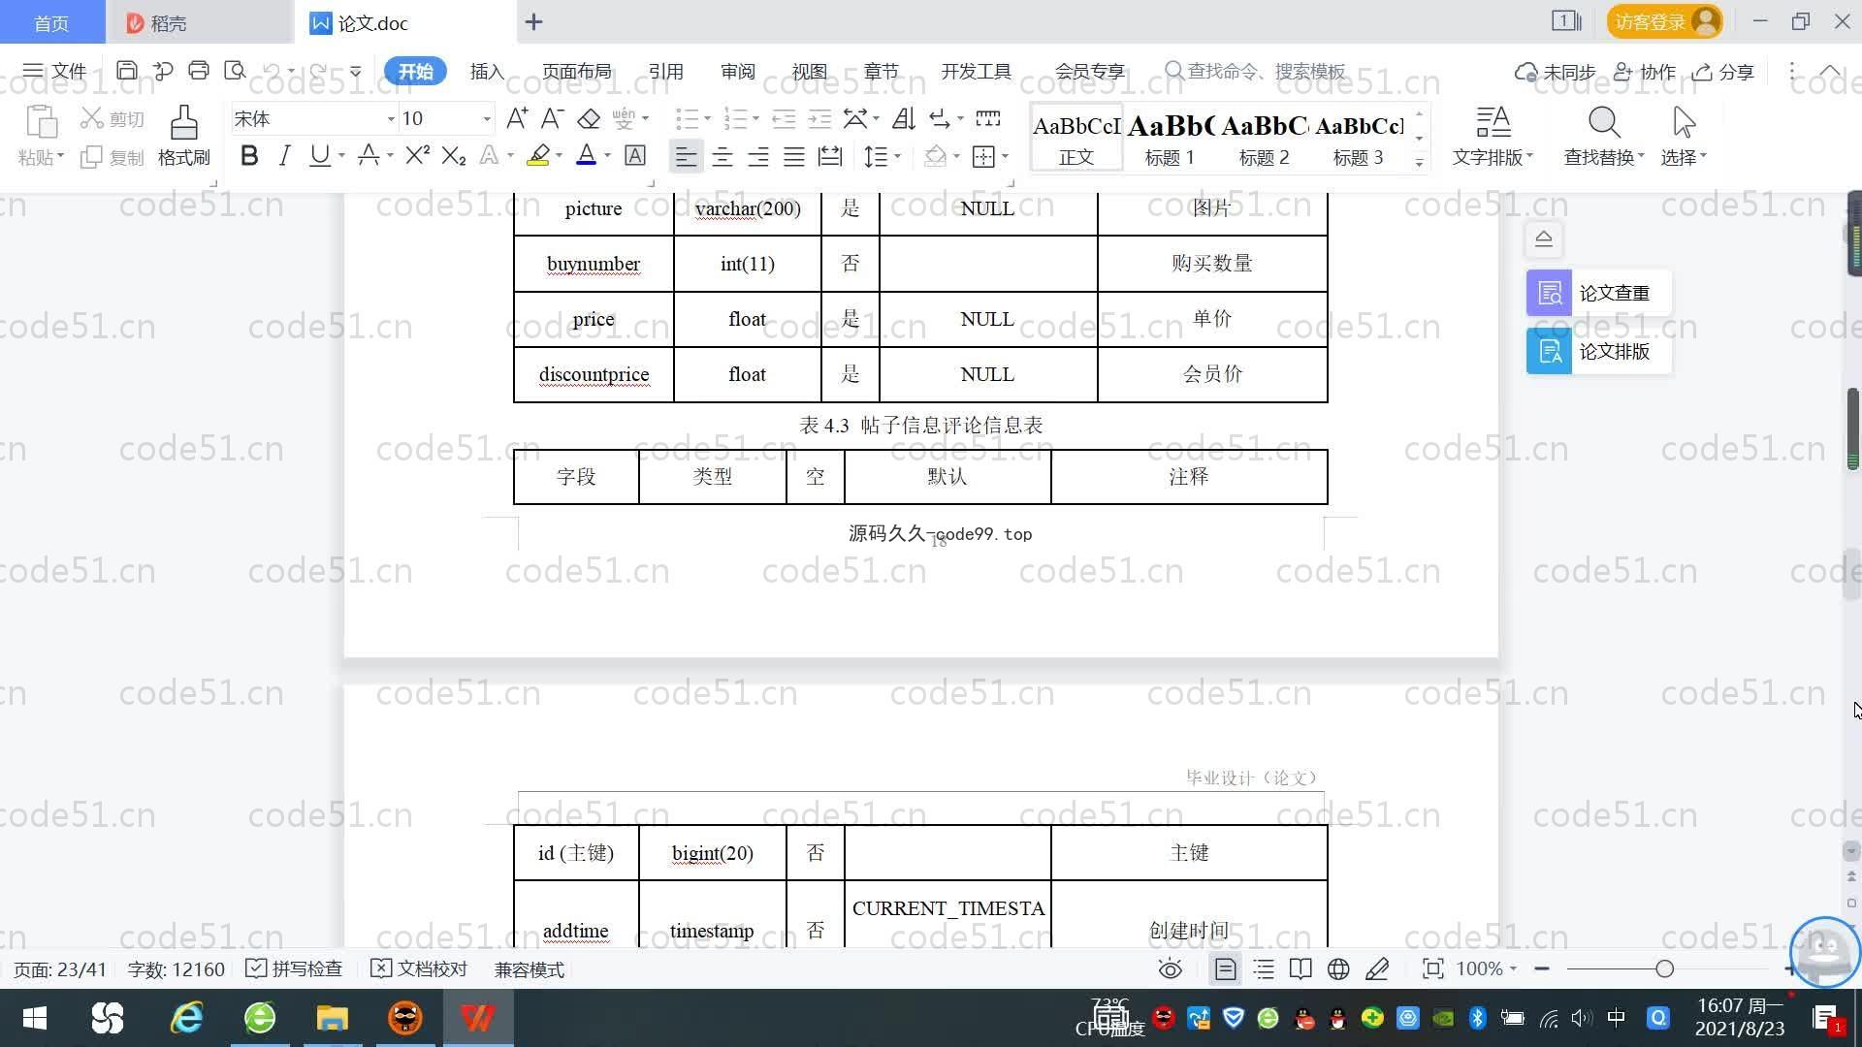Click the 协作 (Collaborate) button

pyautogui.click(x=1645, y=71)
